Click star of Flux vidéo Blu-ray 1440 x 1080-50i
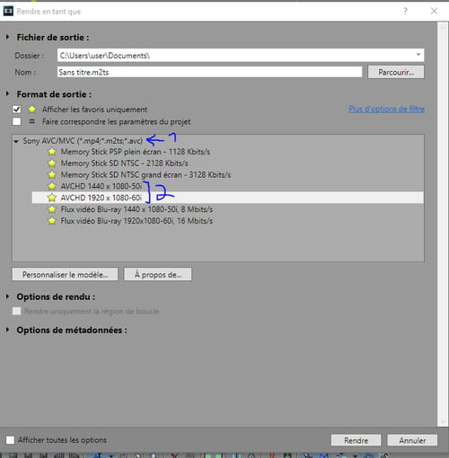Image resolution: width=449 pixels, height=458 pixels. pyautogui.click(x=52, y=209)
